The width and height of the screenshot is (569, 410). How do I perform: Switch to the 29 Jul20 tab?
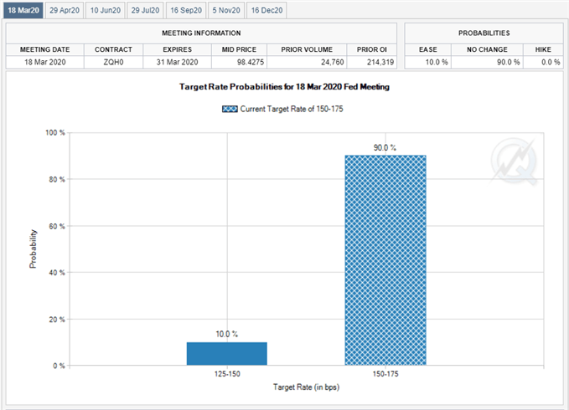[x=145, y=10]
